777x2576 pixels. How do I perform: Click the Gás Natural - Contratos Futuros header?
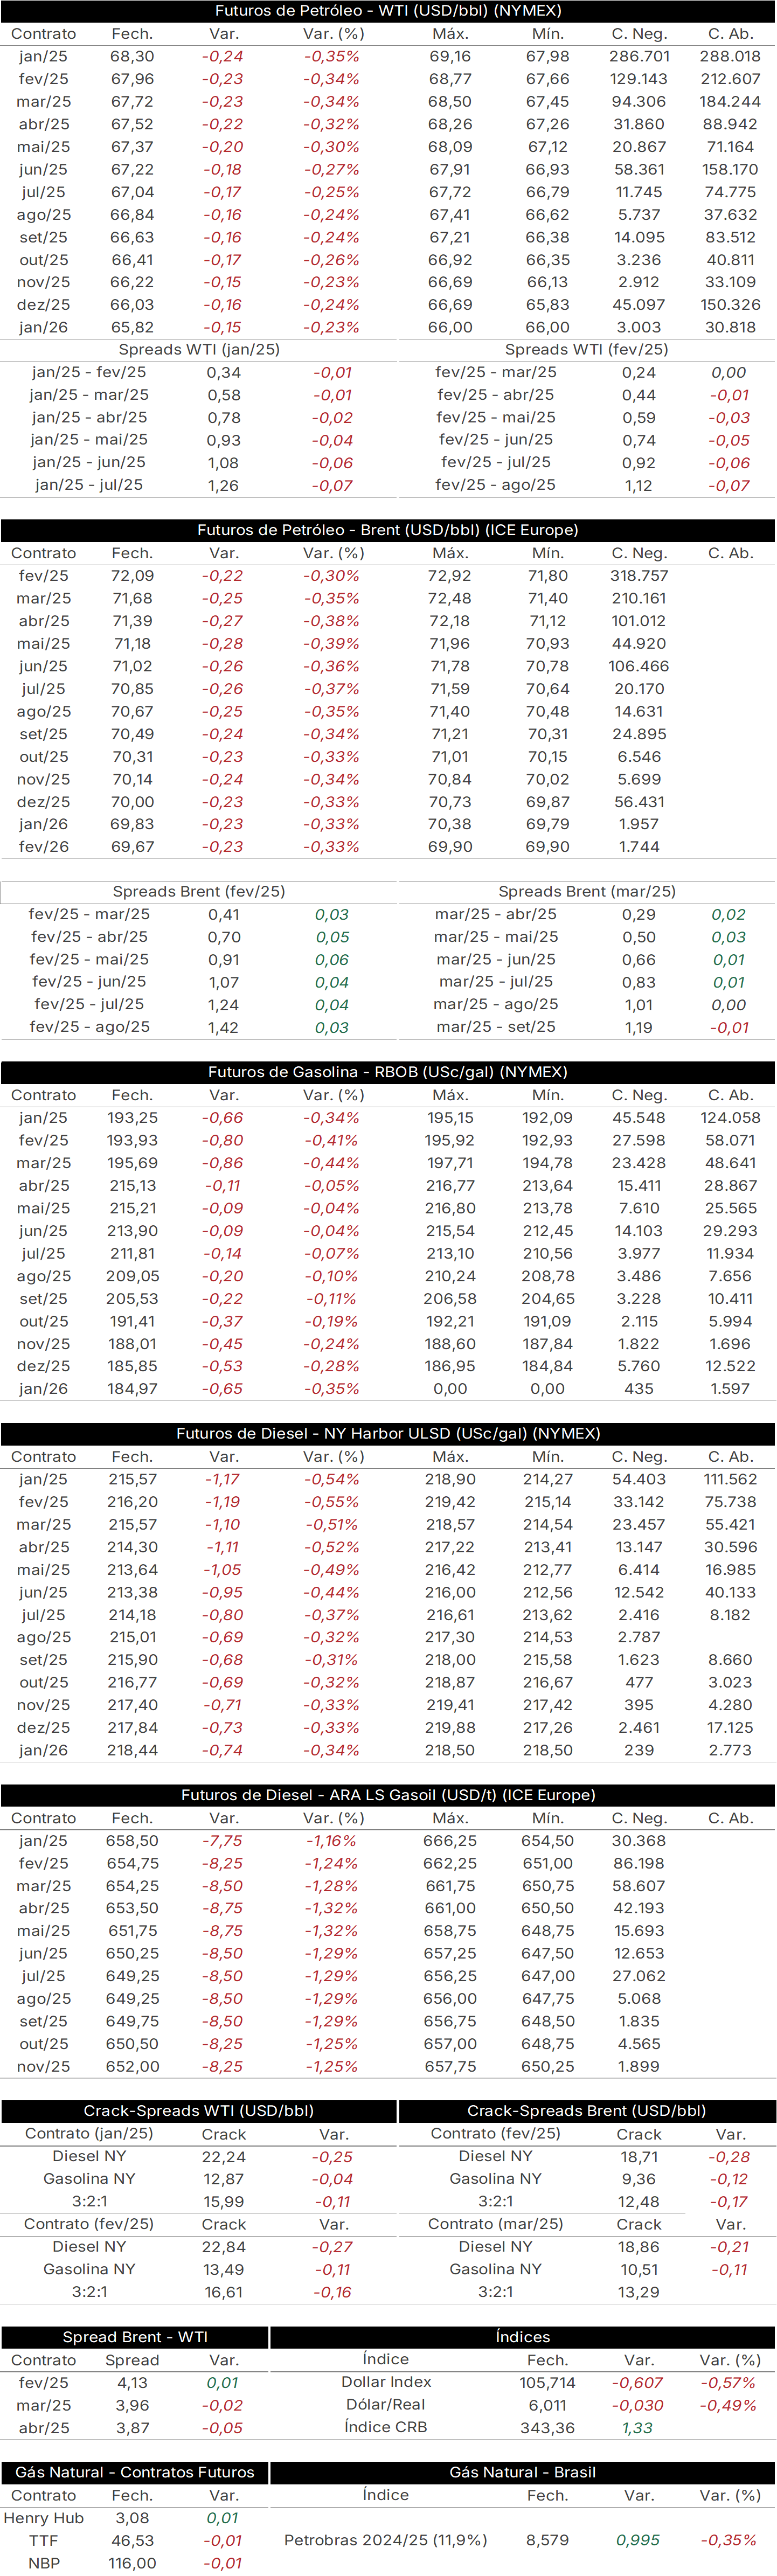[x=135, y=2472]
